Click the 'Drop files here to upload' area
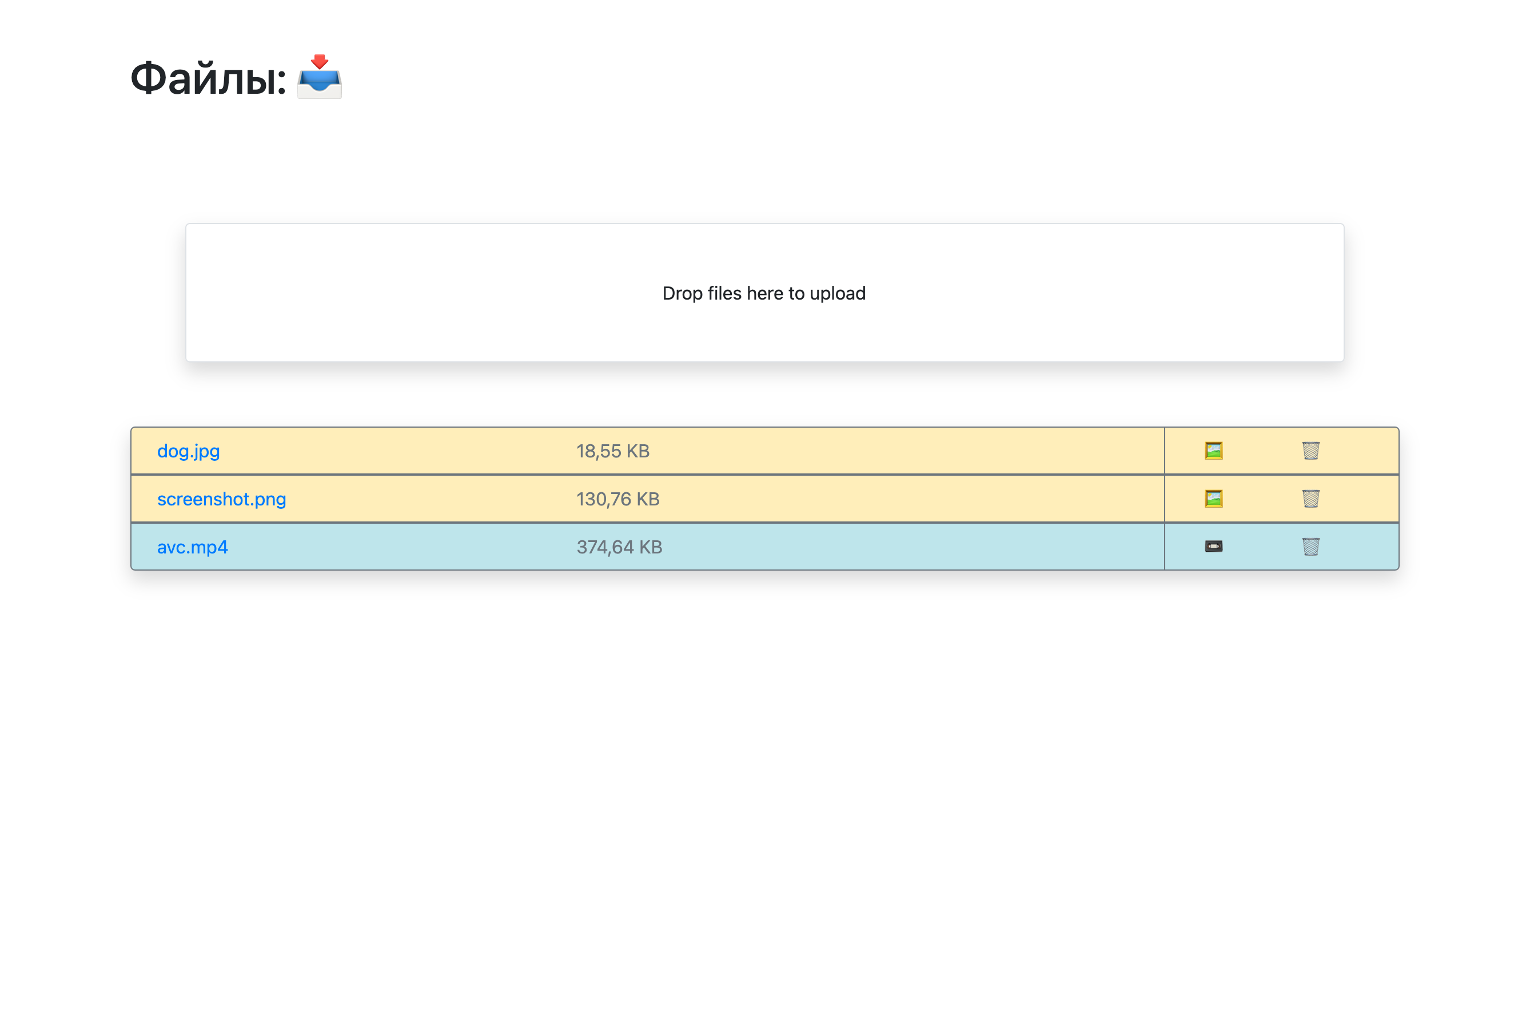Viewport: 1530px width, 1020px height. (x=764, y=293)
